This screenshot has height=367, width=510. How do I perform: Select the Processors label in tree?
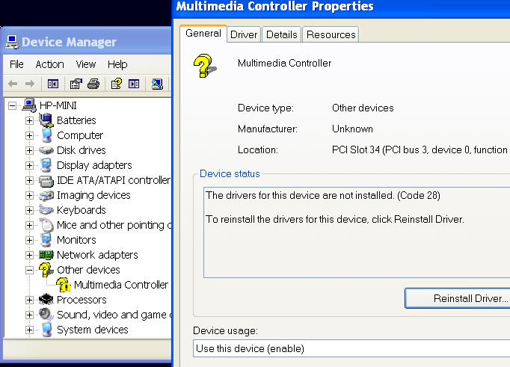82,300
